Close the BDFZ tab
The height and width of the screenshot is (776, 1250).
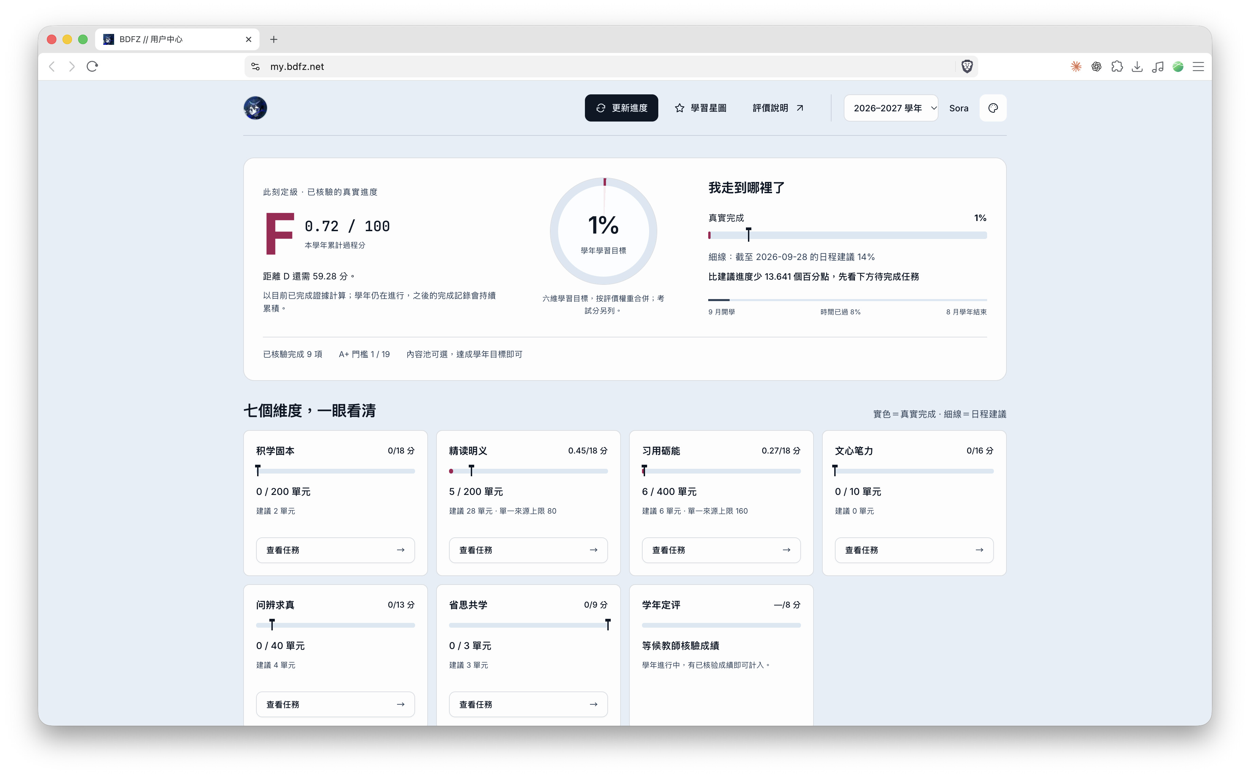[x=249, y=39]
